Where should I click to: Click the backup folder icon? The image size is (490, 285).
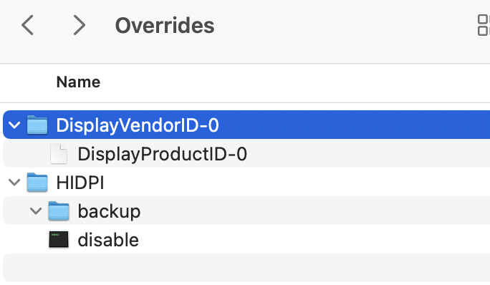[x=59, y=211]
